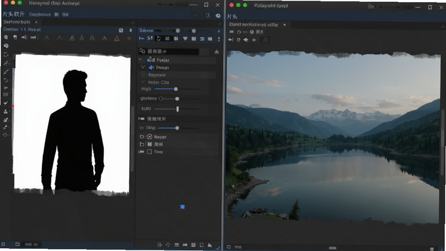Select the hollow radio circle on girelama row
This screenshot has height=251, width=446.
click(161, 99)
